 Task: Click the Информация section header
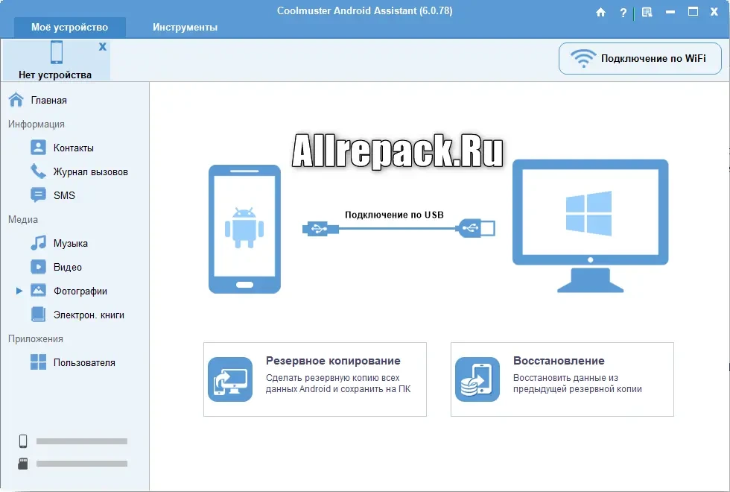click(x=36, y=124)
